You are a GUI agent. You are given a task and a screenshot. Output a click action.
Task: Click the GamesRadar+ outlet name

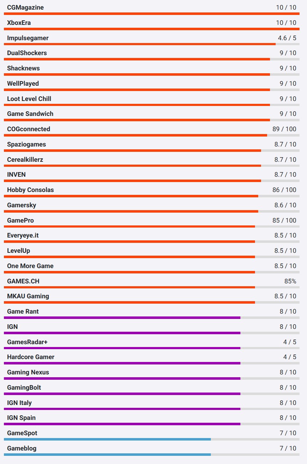pyautogui.click(x=27, y=342)
